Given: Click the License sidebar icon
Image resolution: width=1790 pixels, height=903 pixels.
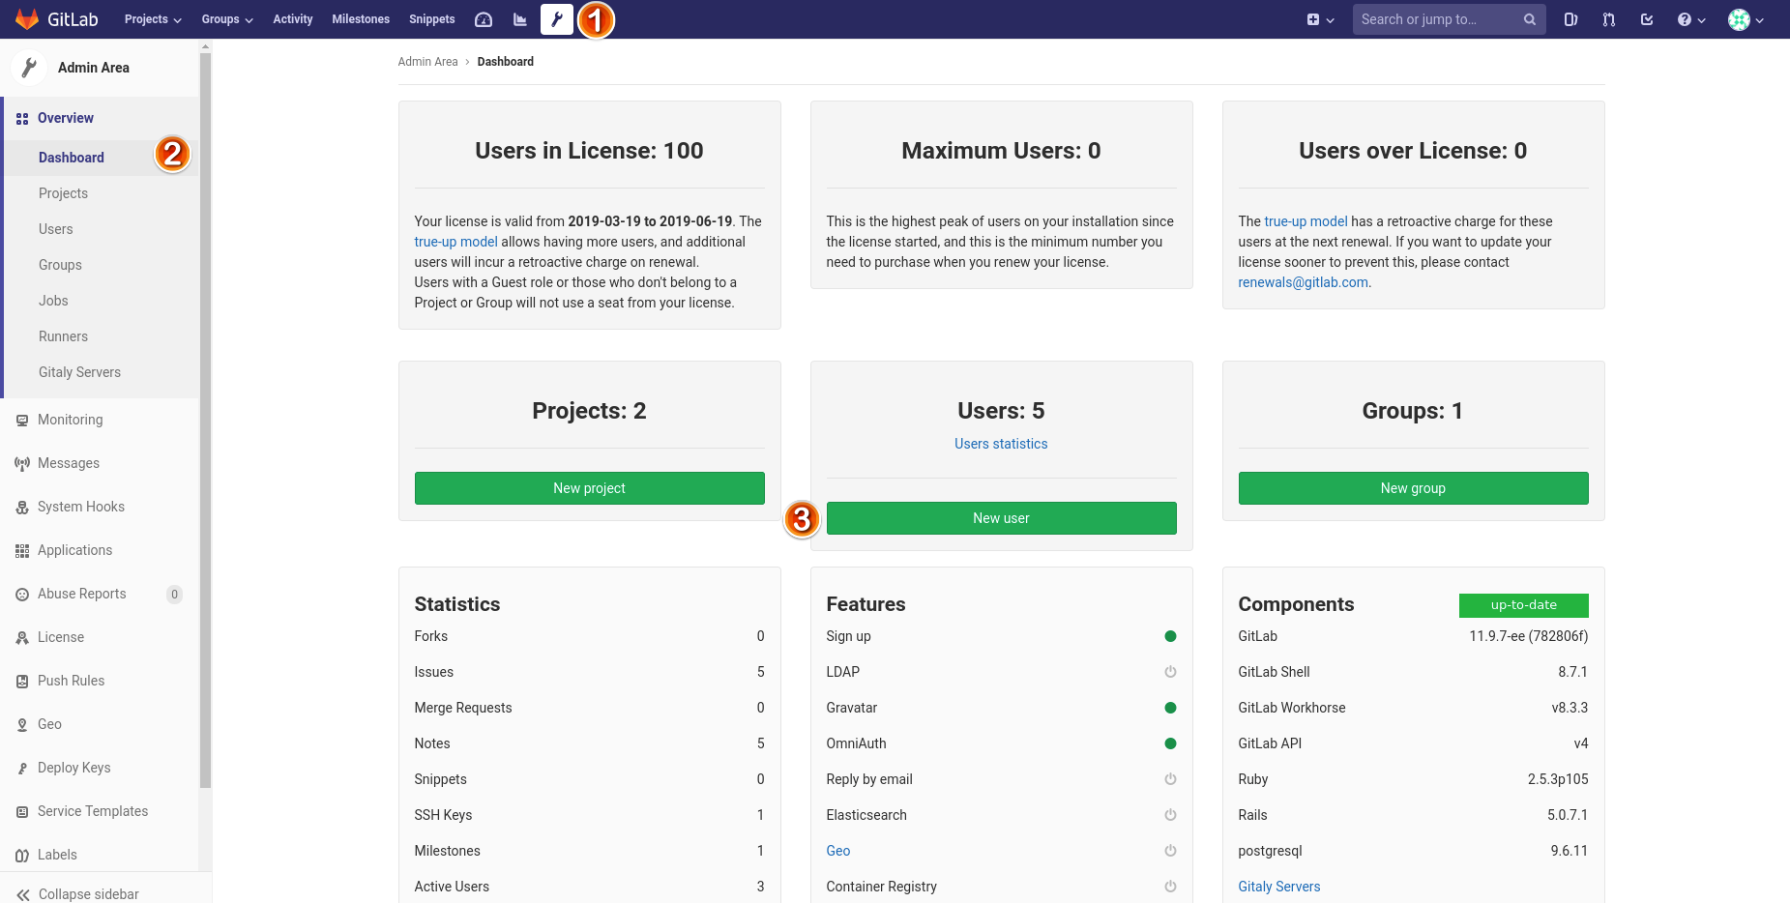Looking at the screenshot, I should pos(22,638).
